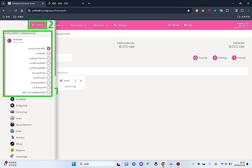Viewport: 252px width, 168px height.
Task: Reload the page with refresh icon
Action: [x=16, y=10]
